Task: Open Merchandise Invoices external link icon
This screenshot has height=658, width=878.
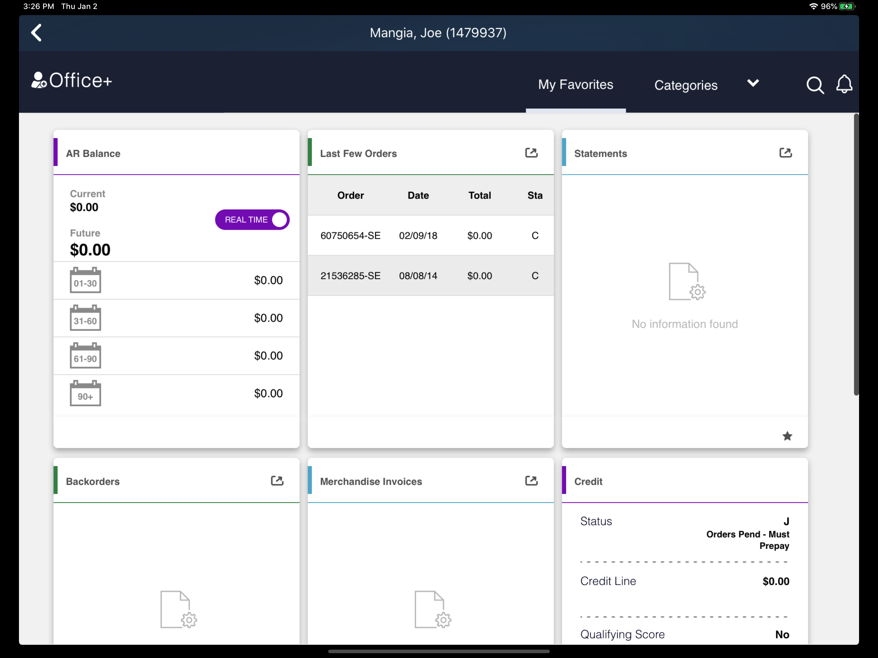Action: coord(531,481)
